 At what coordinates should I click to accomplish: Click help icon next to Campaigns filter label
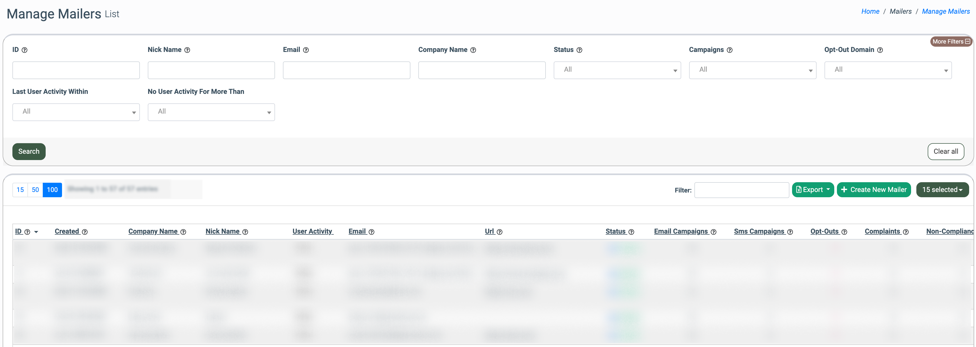729,50
